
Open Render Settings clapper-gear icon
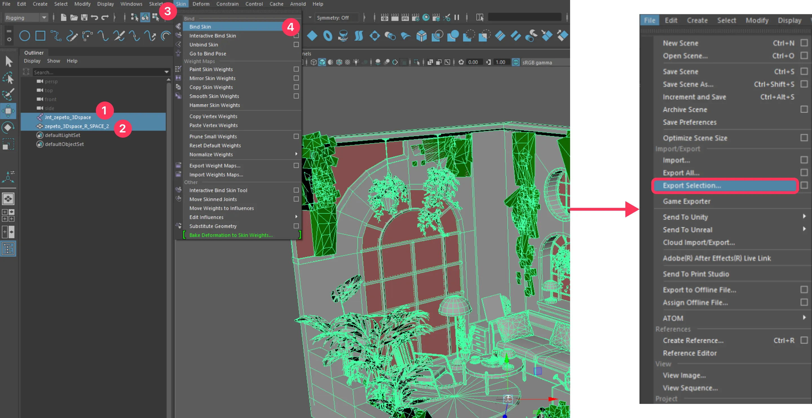coord(416,17)
